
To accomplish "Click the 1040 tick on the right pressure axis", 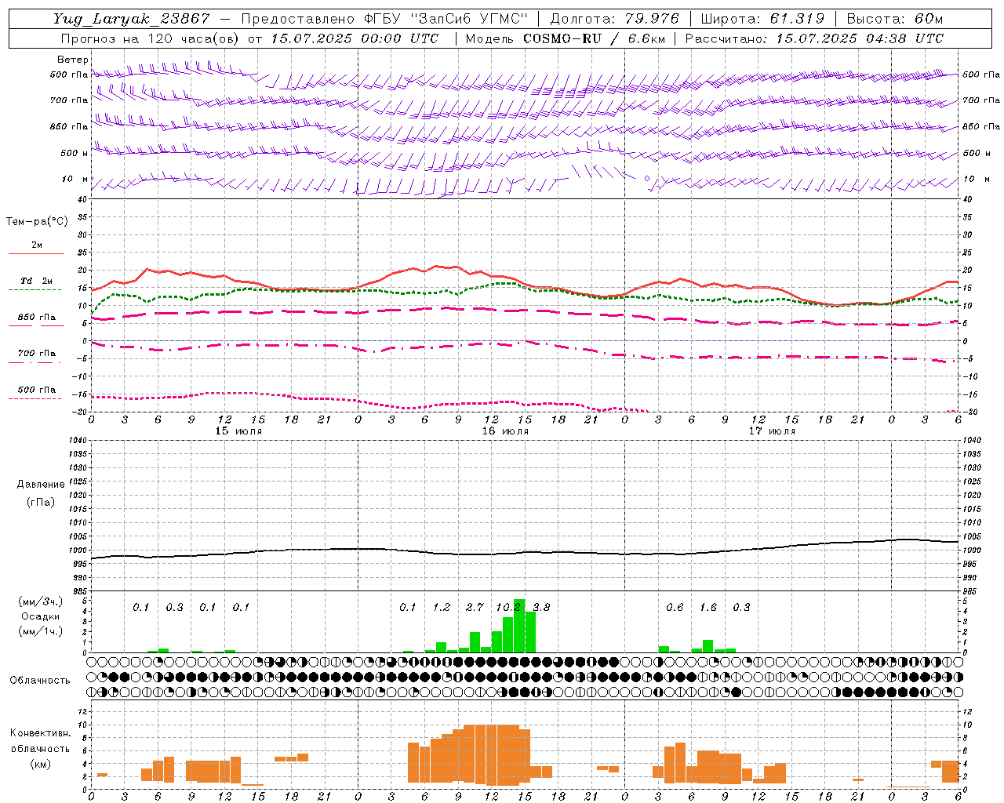I will pos(972,440).
